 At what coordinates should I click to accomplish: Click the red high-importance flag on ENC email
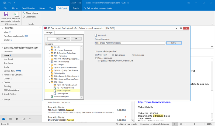pyautogui.click(x=125, y=117)
